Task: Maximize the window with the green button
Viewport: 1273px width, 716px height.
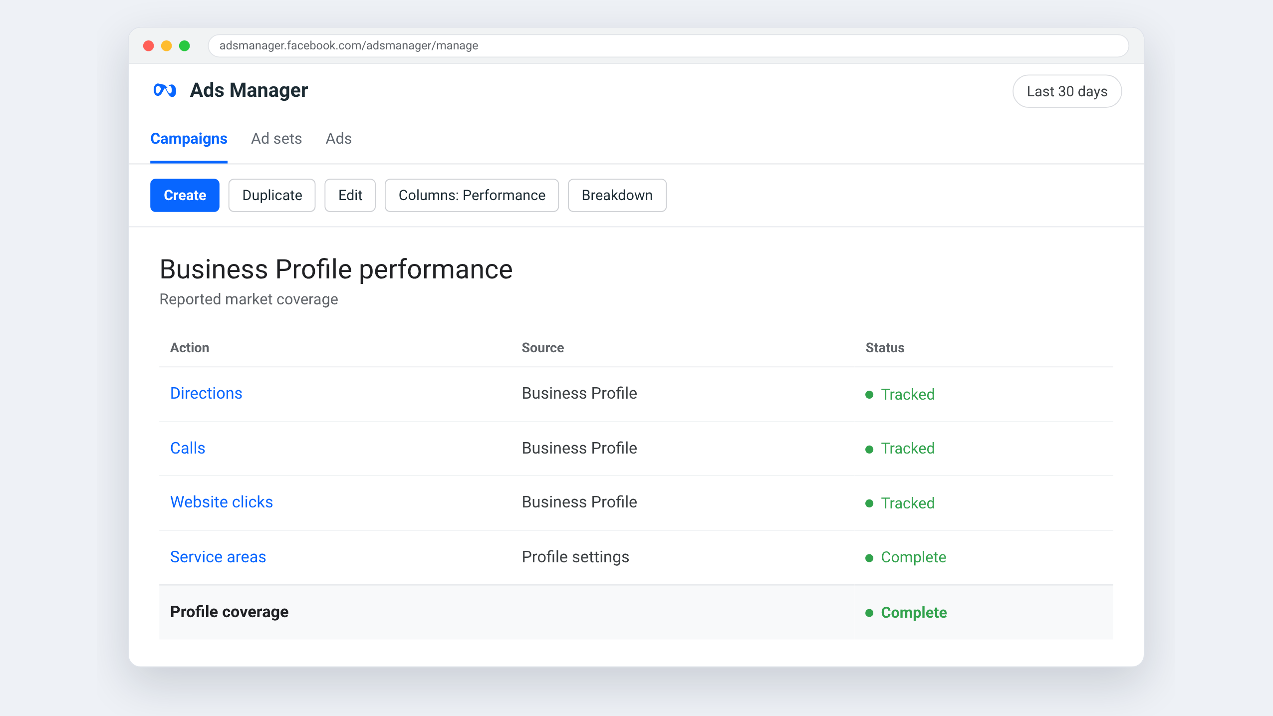Action: pos(184,46)
